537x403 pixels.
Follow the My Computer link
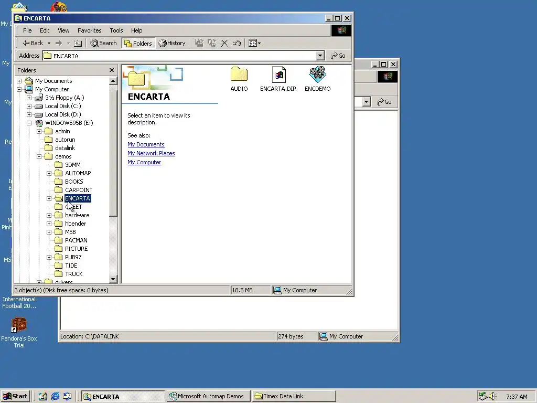(x=144, y=162)
